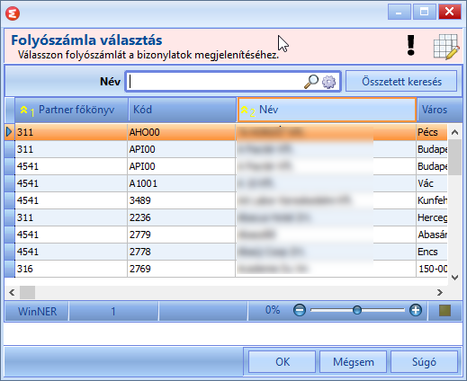Sort by Partner főkönyv column header
467x381 pixels.
click(x=72, y=110)
